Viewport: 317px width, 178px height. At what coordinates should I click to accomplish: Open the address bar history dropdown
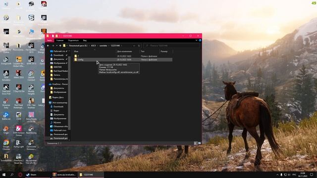(134, 45)
